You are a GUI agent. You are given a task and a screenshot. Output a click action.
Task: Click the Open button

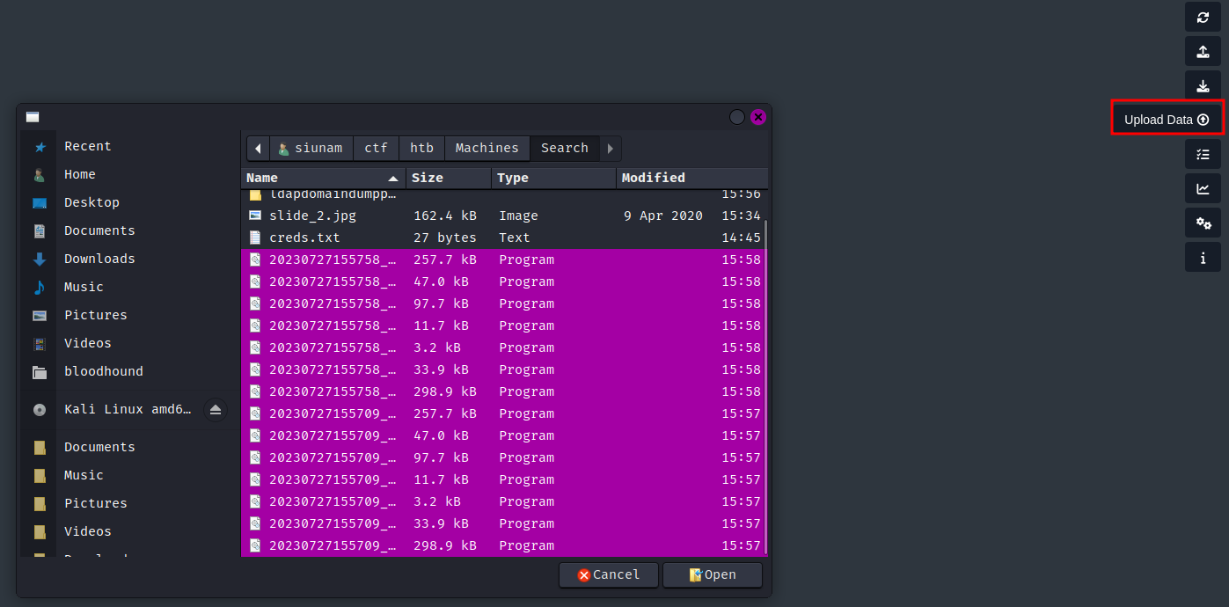tap(713, 575)
